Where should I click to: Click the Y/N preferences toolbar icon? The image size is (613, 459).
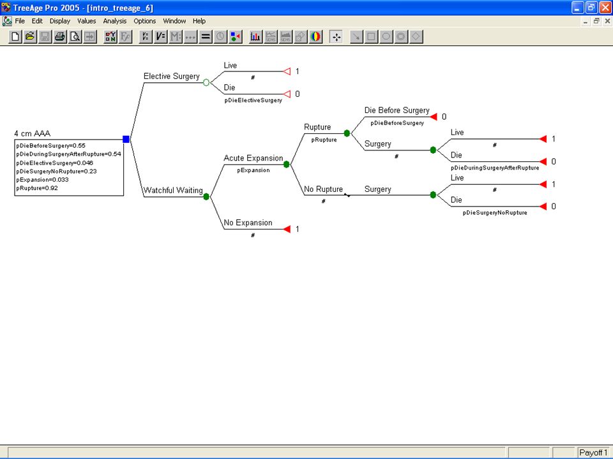tap(110, 37)
